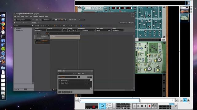Click the Reason sequencer horizontal scrollbar
This screenshot has width=197, height=110.
[x=110, y=100]
